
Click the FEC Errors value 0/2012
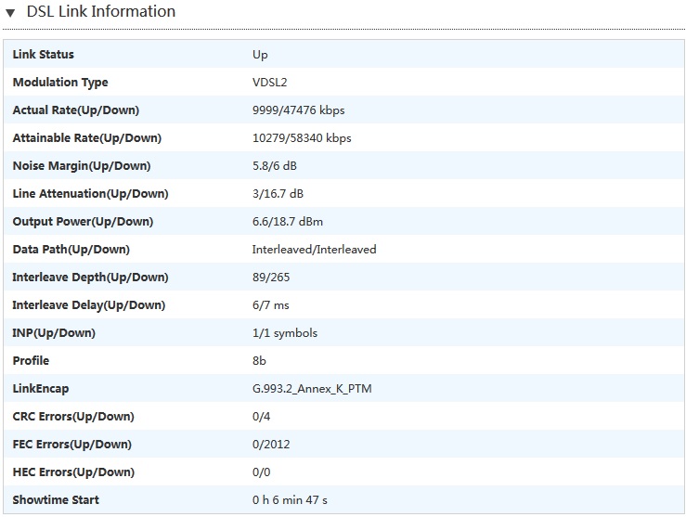271,445
